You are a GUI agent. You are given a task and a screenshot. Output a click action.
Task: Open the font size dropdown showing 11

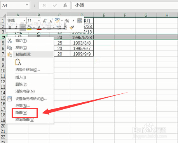pyautogui.click(x=39, y=21)
